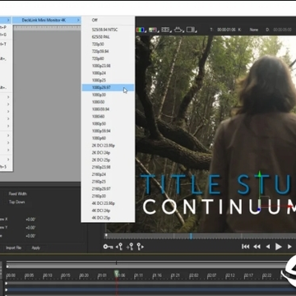Click the current time T timecode value
This screenshot has width=296, height=296.
pos(226,30)
